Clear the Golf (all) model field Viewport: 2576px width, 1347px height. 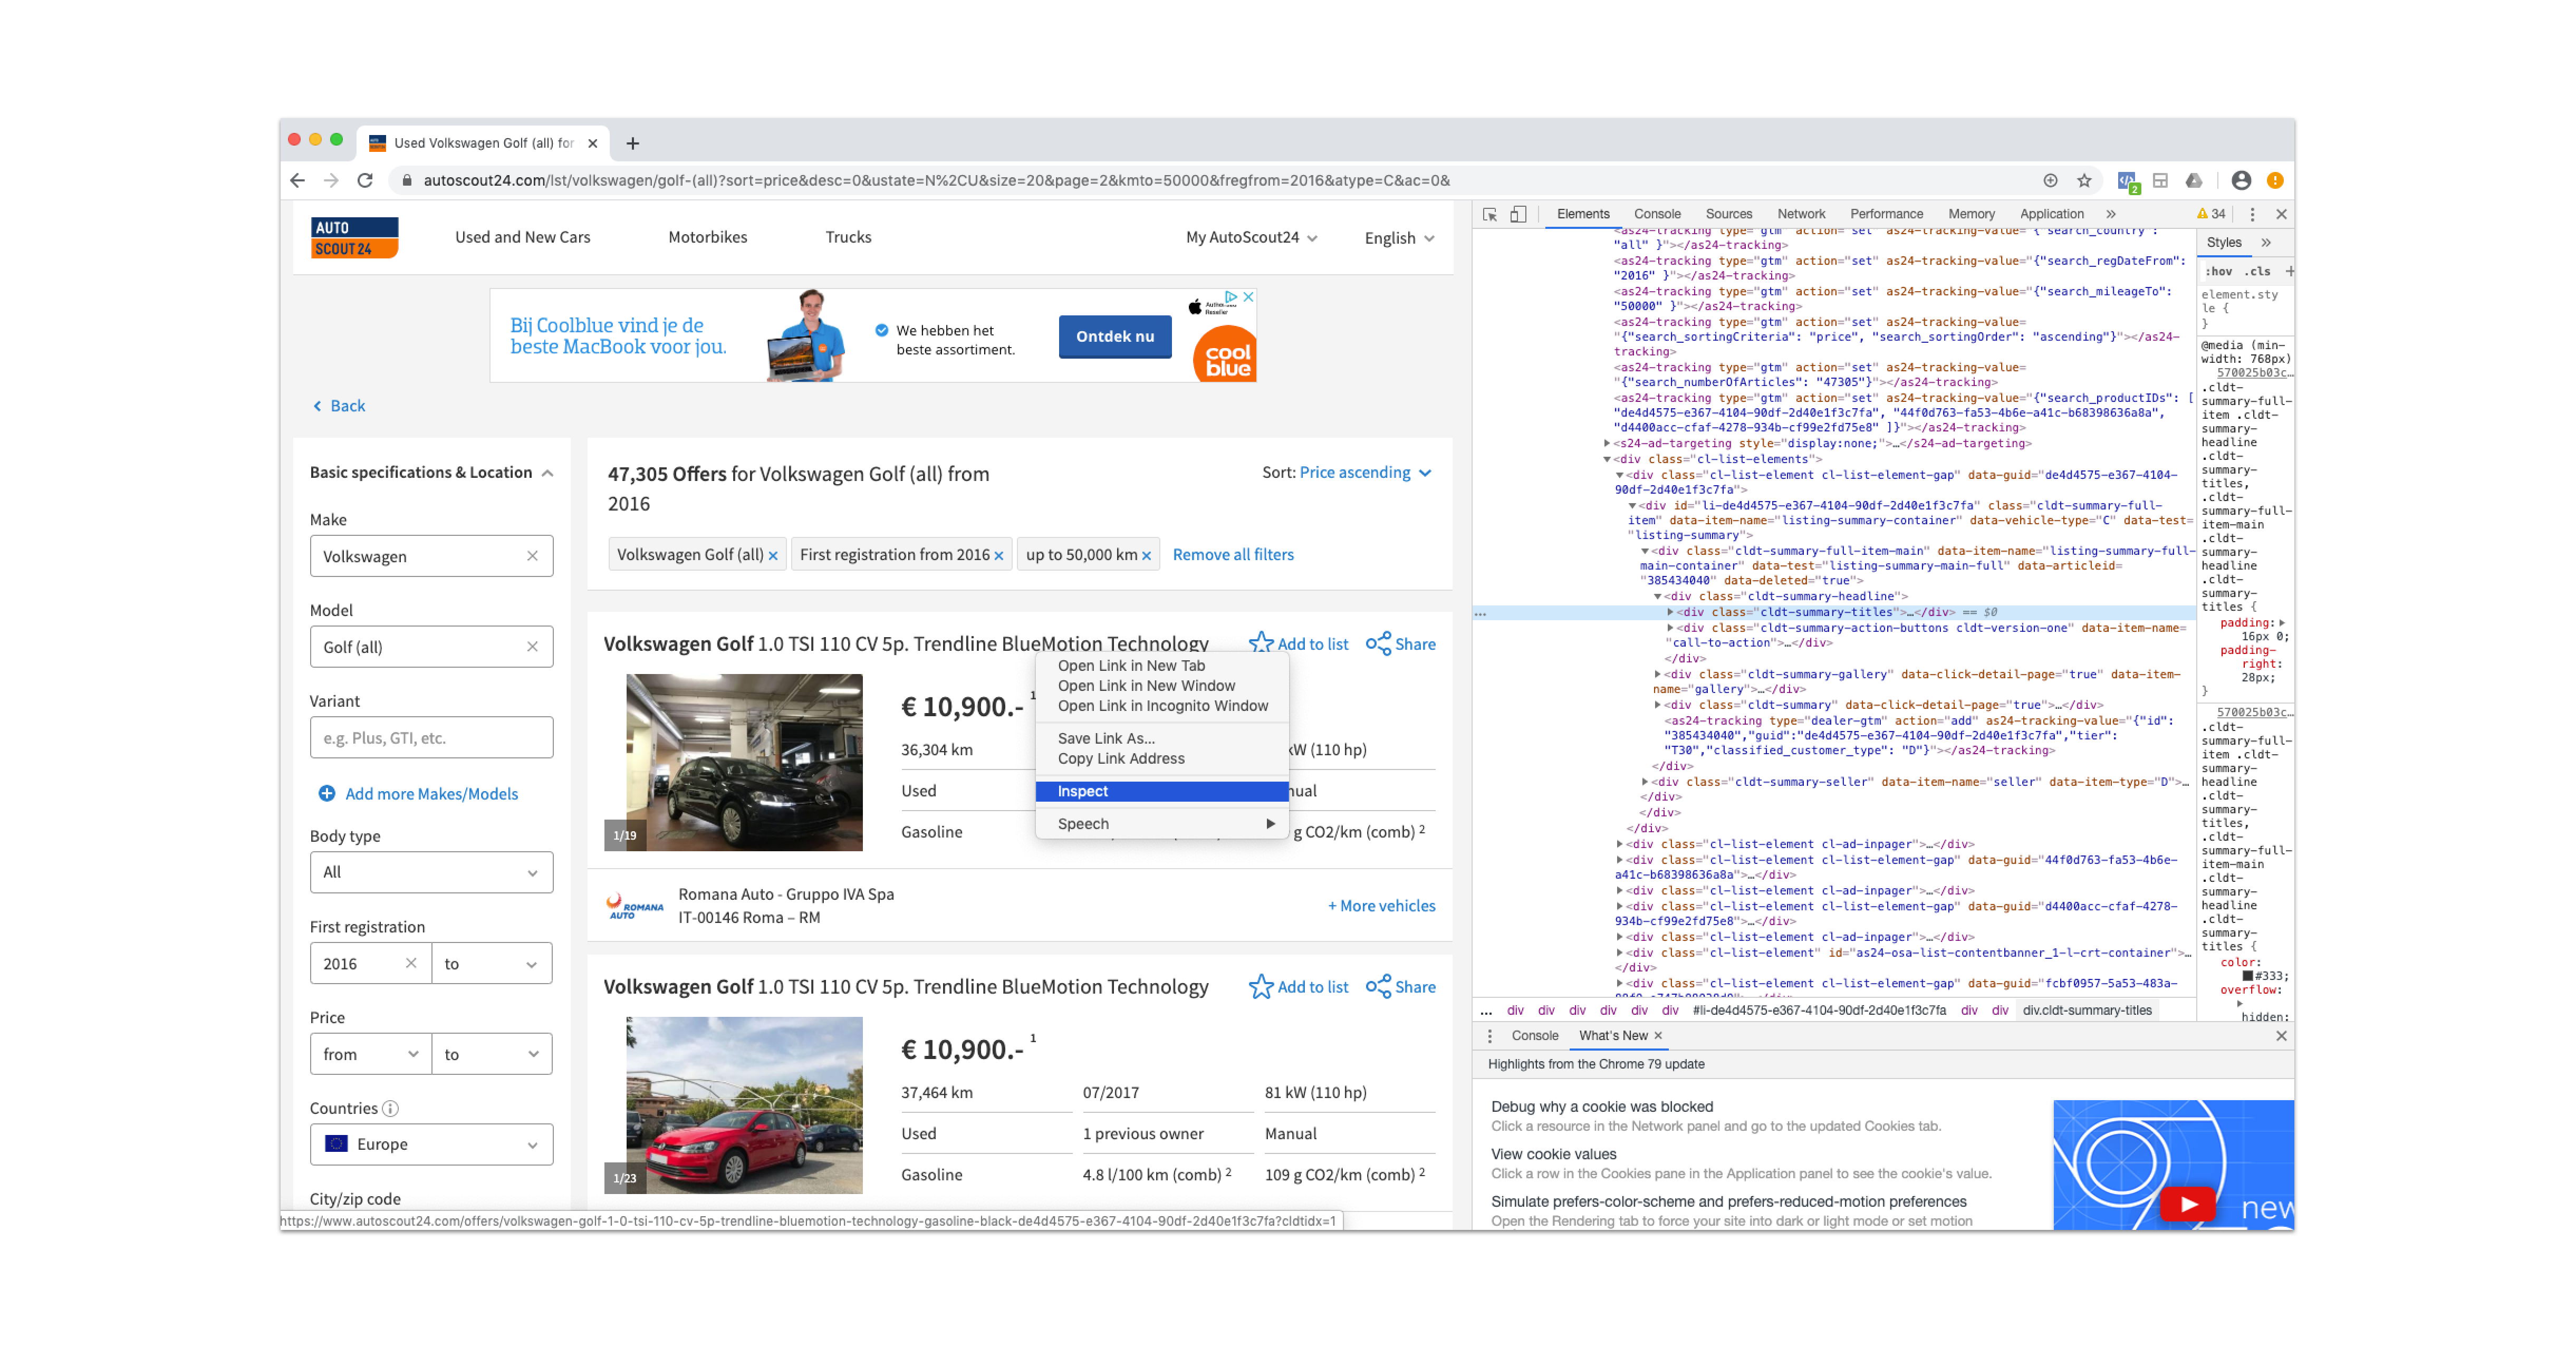532,647
